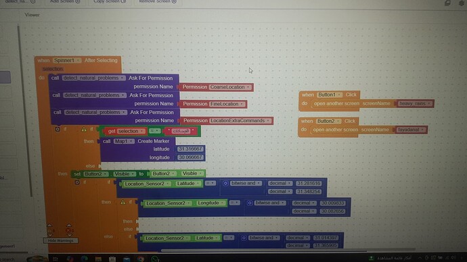Click the Add Screen button
Image resolution: width=467 pixels, height=262 pixels.
click(x=65, y=1)
